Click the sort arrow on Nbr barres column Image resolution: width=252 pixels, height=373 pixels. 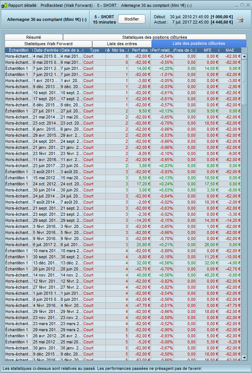109,50
